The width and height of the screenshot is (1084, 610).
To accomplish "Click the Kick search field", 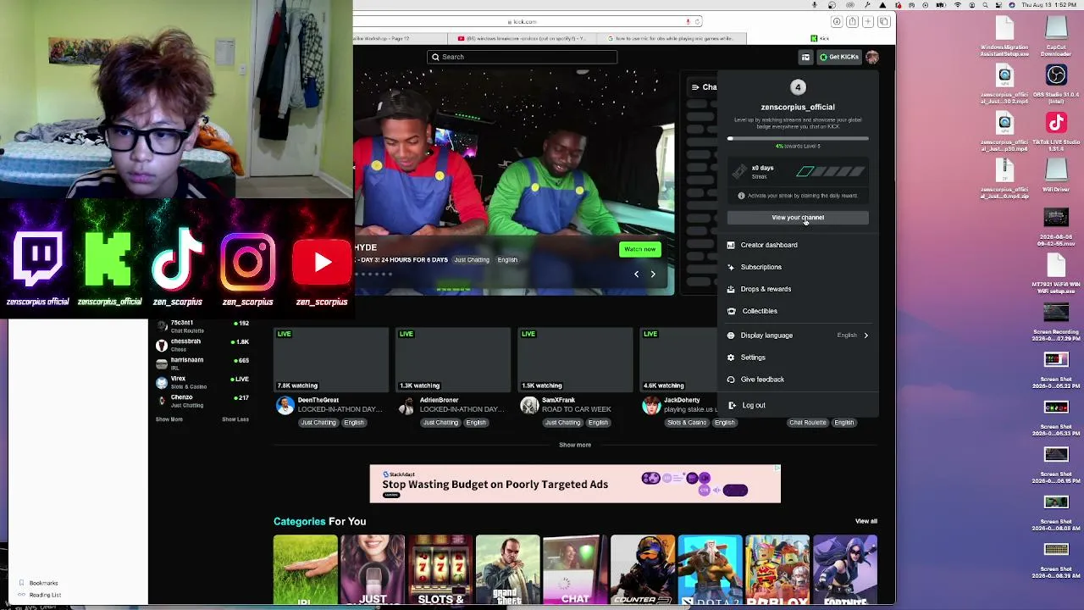I will 522,57.
